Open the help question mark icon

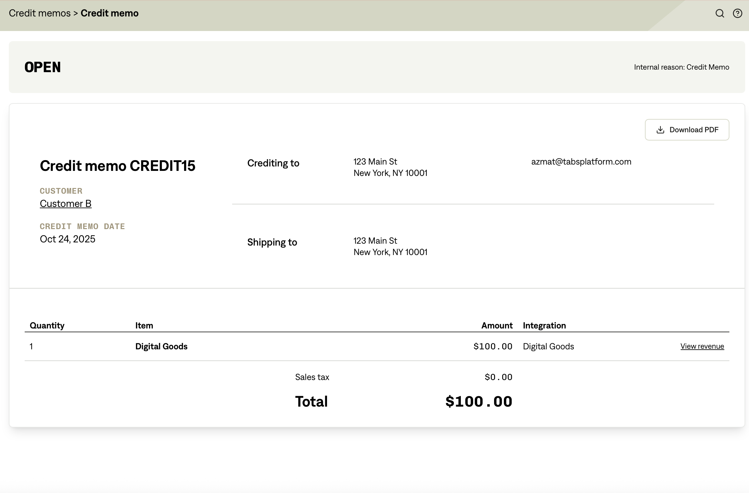pos(737,13)
